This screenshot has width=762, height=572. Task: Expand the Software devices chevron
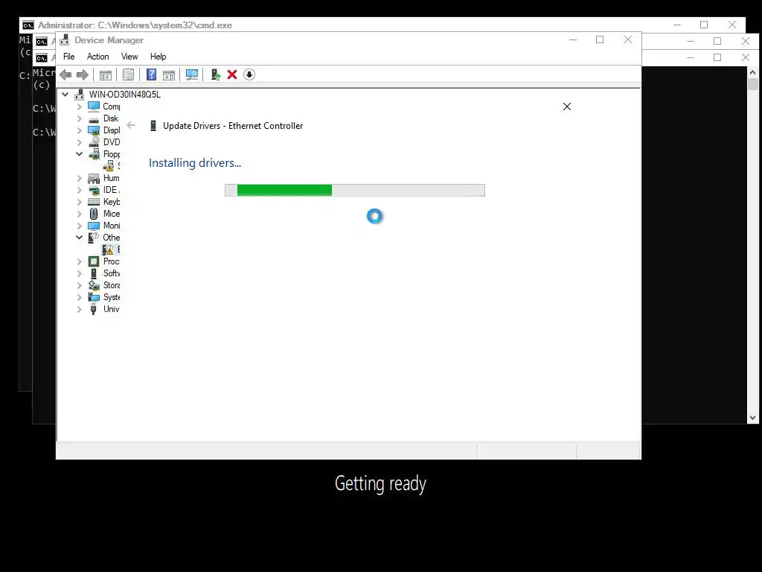[79, 273]
